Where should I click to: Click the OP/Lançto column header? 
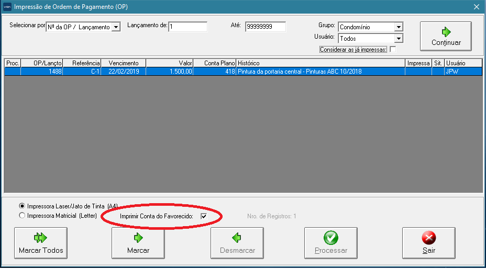tap(42, 63)
